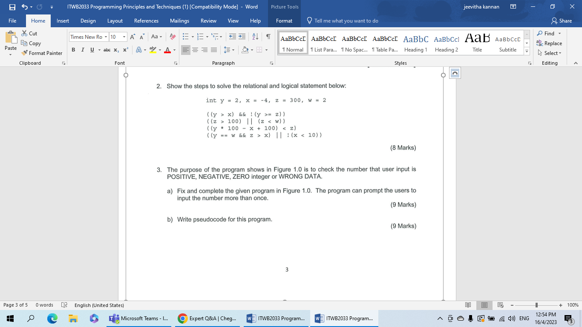The height and width of the screenshot is (327, 582).
Task: Switch to the Layout tab
Action: (115, 21)
